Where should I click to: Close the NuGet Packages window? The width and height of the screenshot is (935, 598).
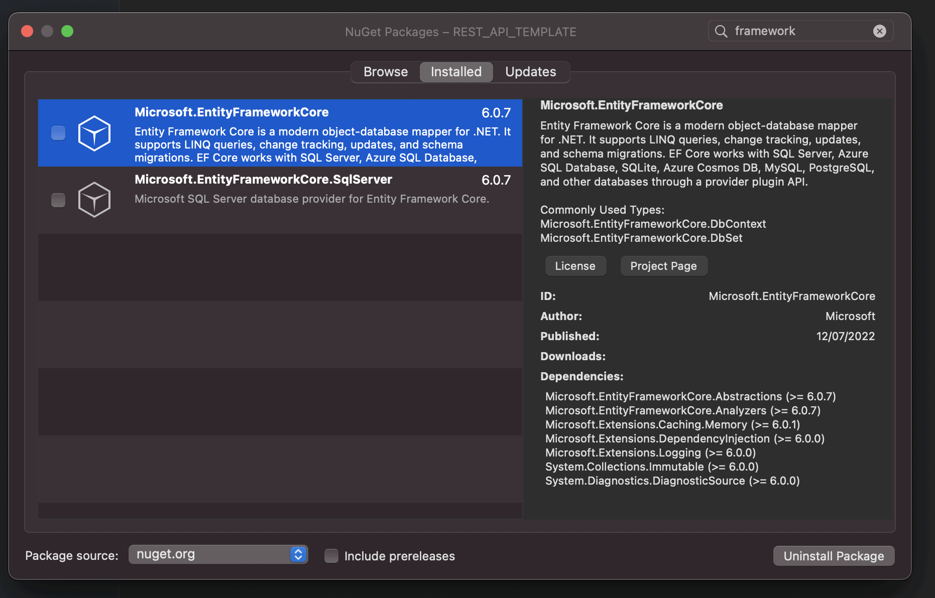pos(27,31)
